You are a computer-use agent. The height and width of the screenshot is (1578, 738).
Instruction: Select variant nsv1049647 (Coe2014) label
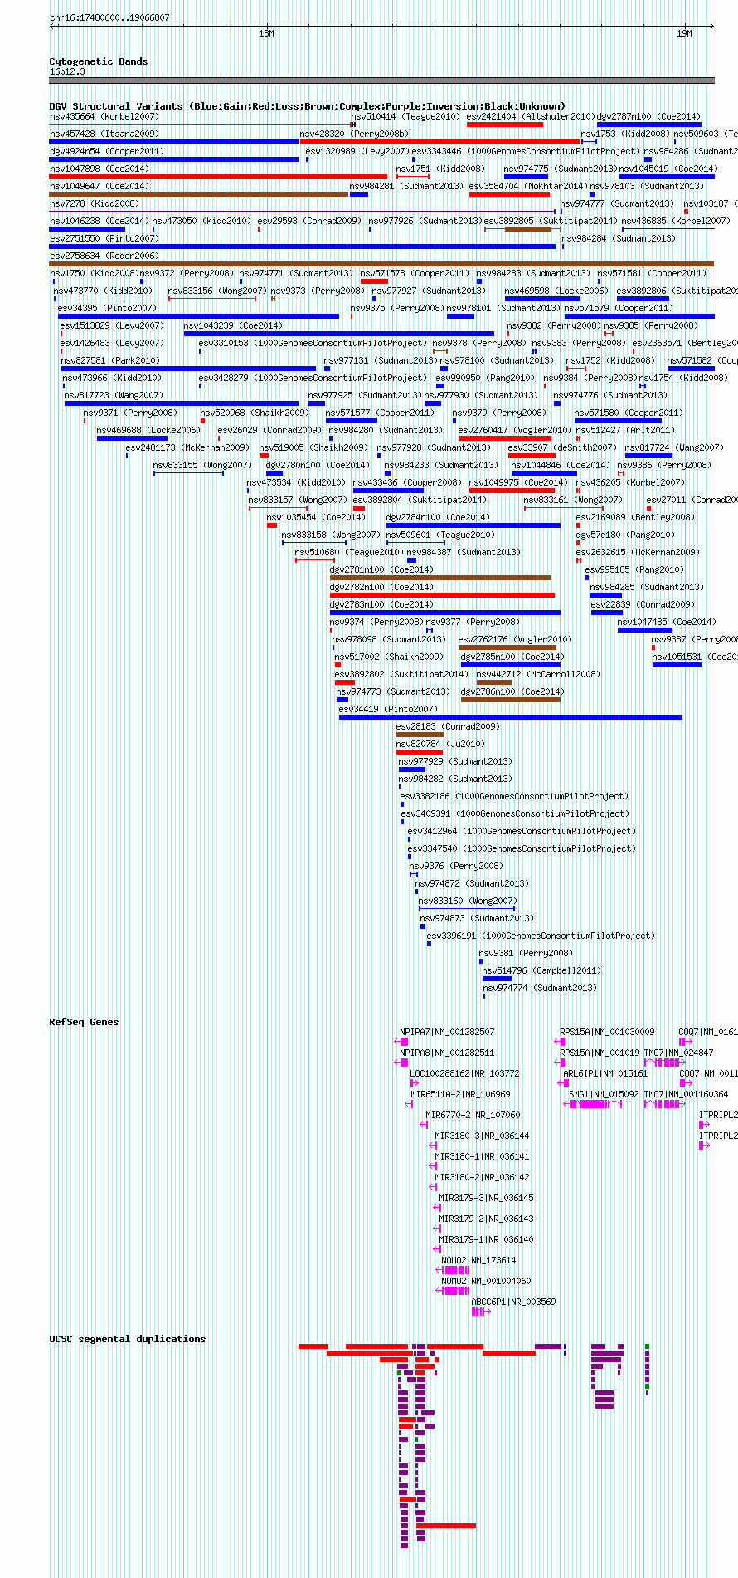tap(100, 186)
